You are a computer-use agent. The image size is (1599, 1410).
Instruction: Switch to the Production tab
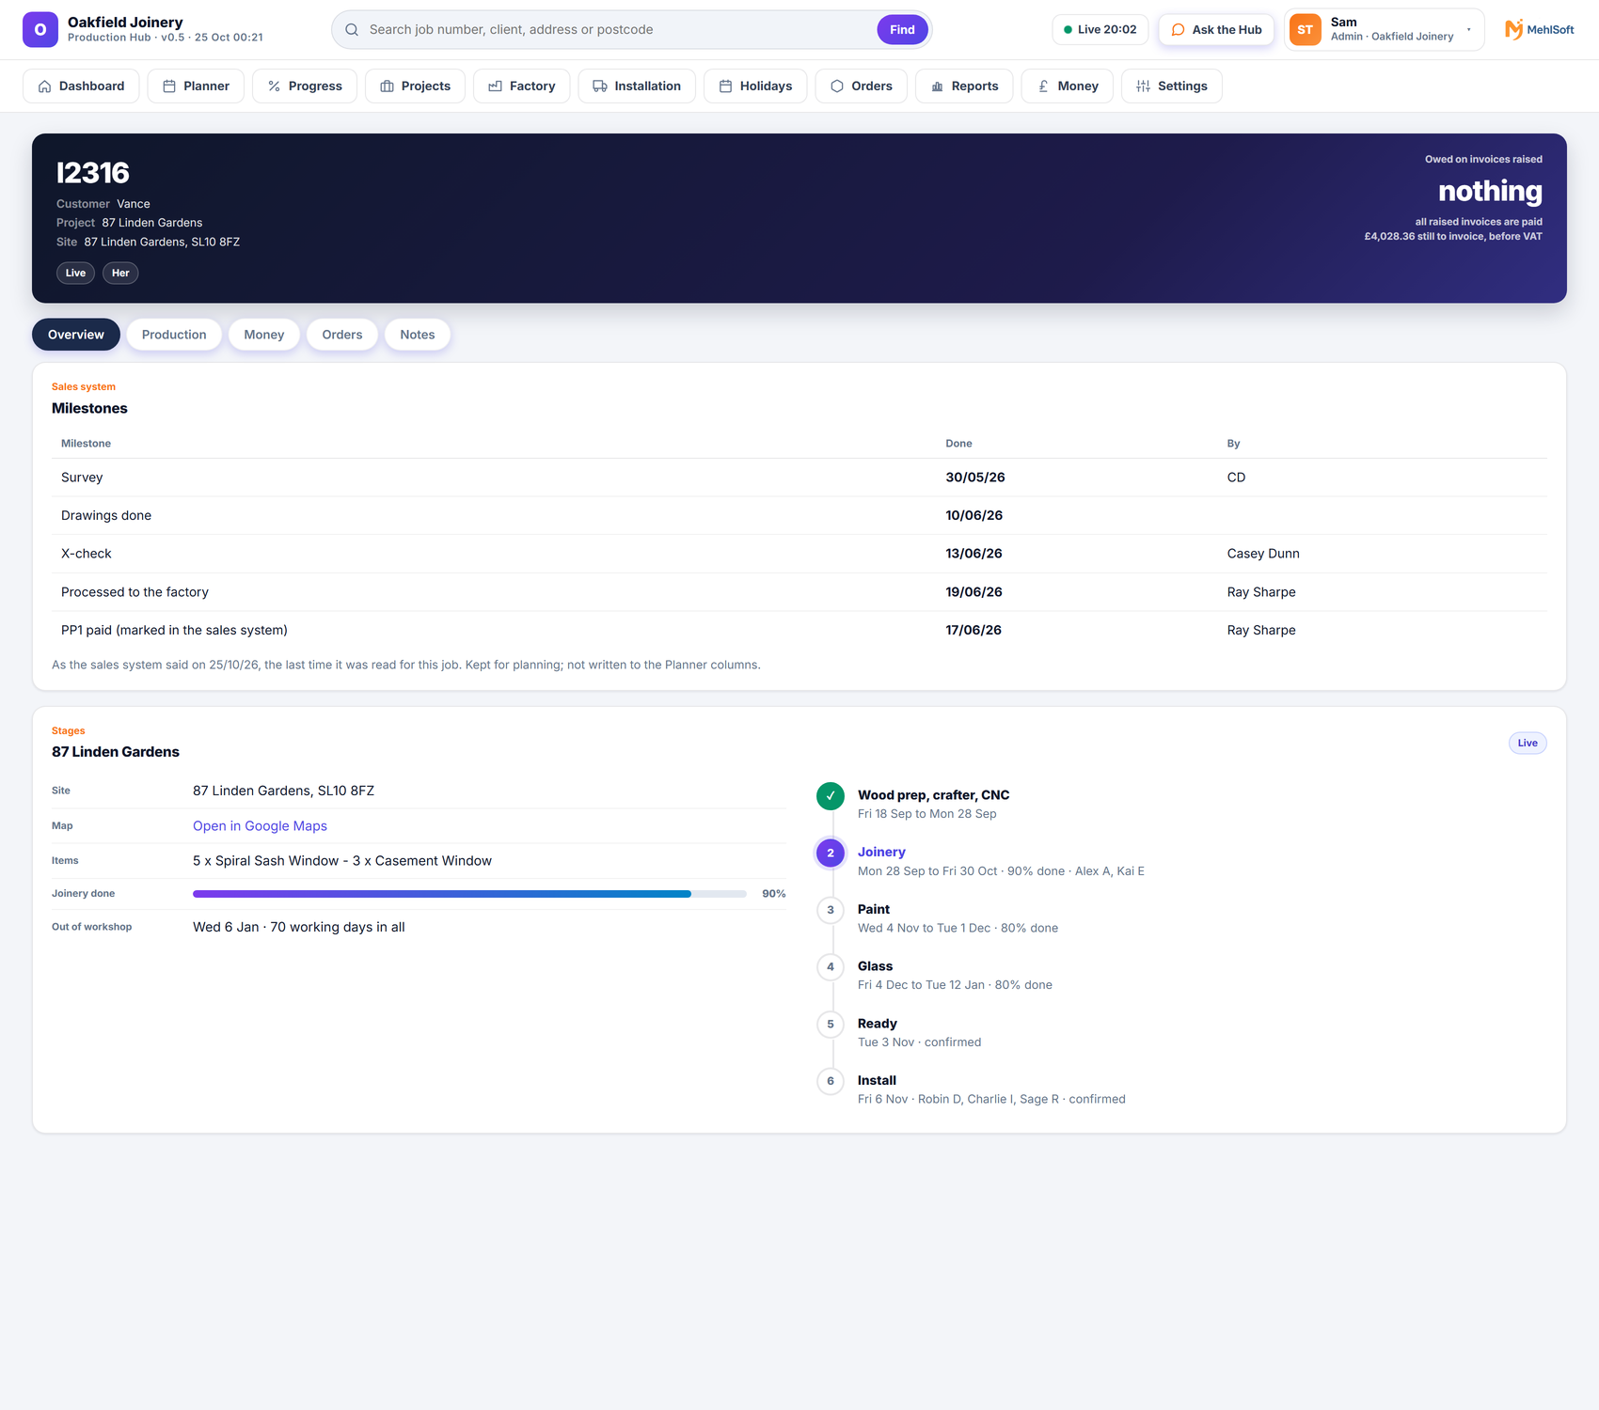[174, 335]
